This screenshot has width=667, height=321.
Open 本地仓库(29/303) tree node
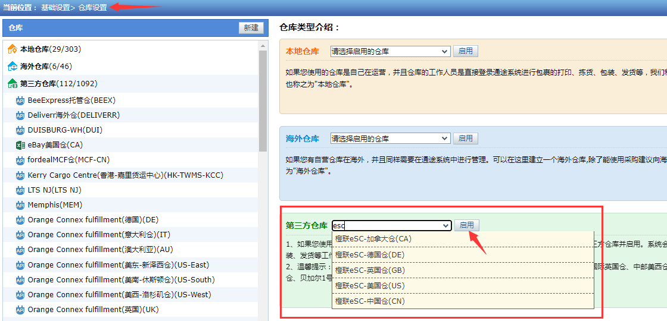51,49
